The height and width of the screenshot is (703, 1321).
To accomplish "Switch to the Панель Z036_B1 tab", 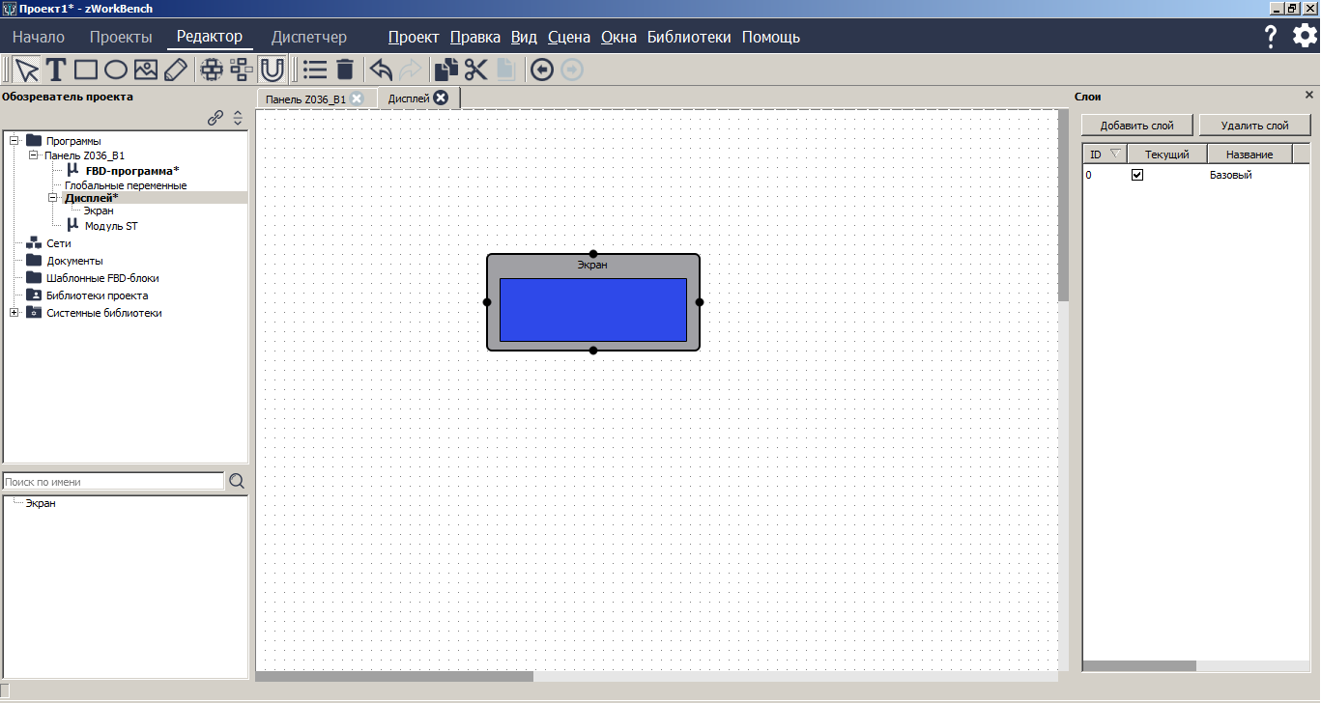I will 304,98.
